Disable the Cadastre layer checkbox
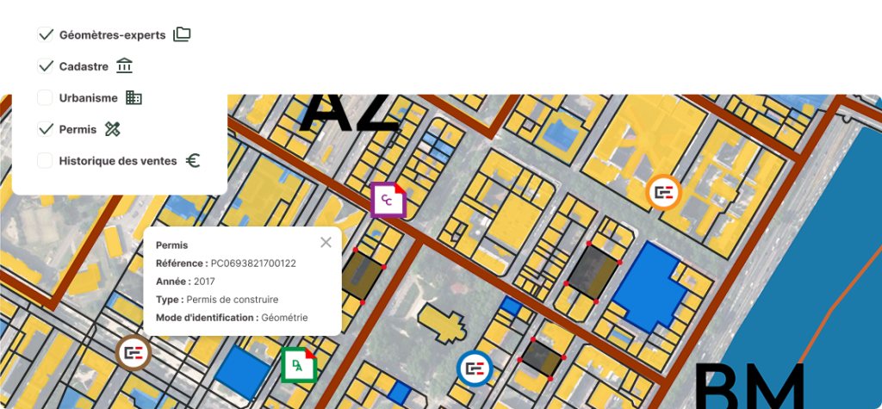 point(46,66)
